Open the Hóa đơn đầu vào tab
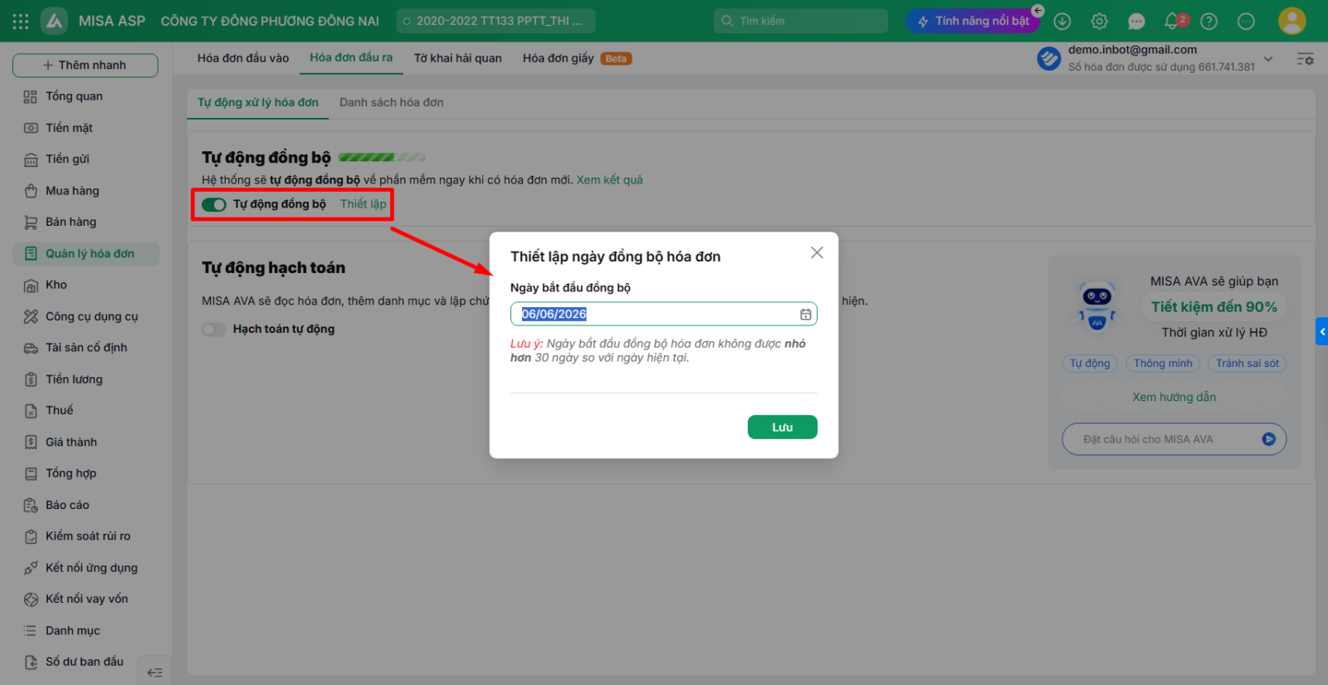The image size is (1328, 685). [243, 58]
